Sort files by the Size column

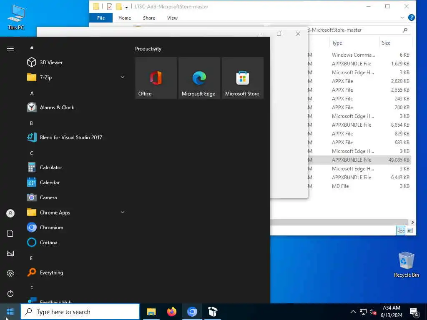[x=396, y=43]
